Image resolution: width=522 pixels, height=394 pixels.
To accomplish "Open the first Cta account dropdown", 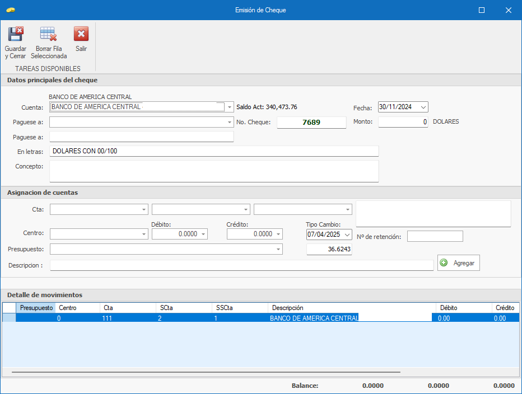I will 144,210.
